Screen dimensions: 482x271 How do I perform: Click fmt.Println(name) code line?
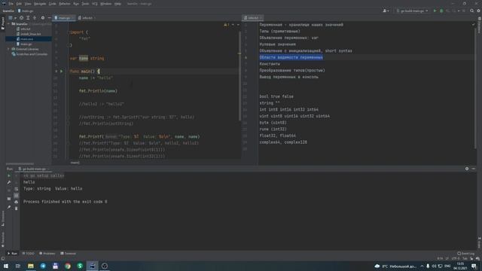[98, 91]
